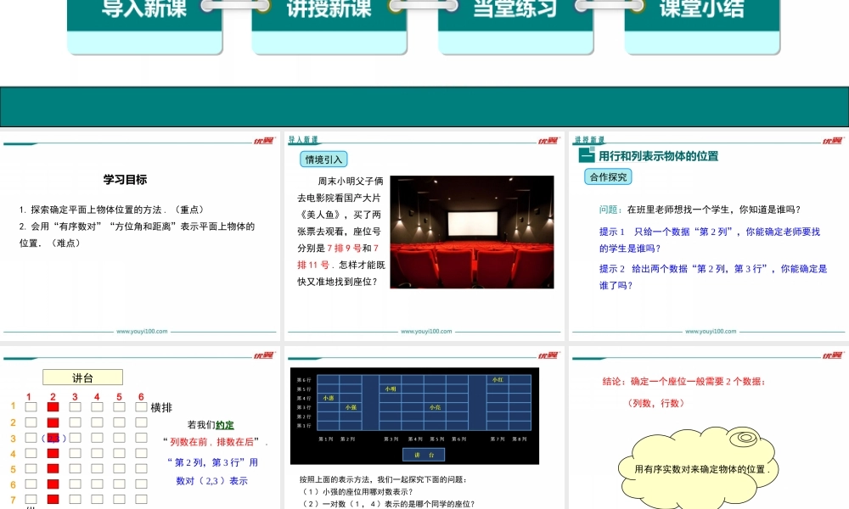Click the red seat swatch in row 4
849x509 pixels.
click(x=53, y=453)
